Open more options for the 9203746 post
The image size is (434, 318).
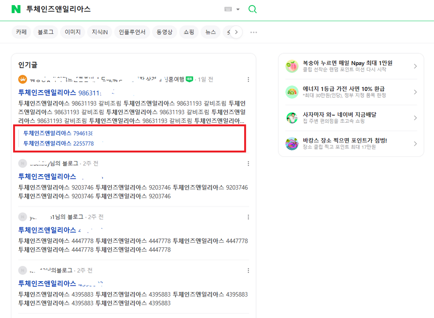(x=248, y=163)
